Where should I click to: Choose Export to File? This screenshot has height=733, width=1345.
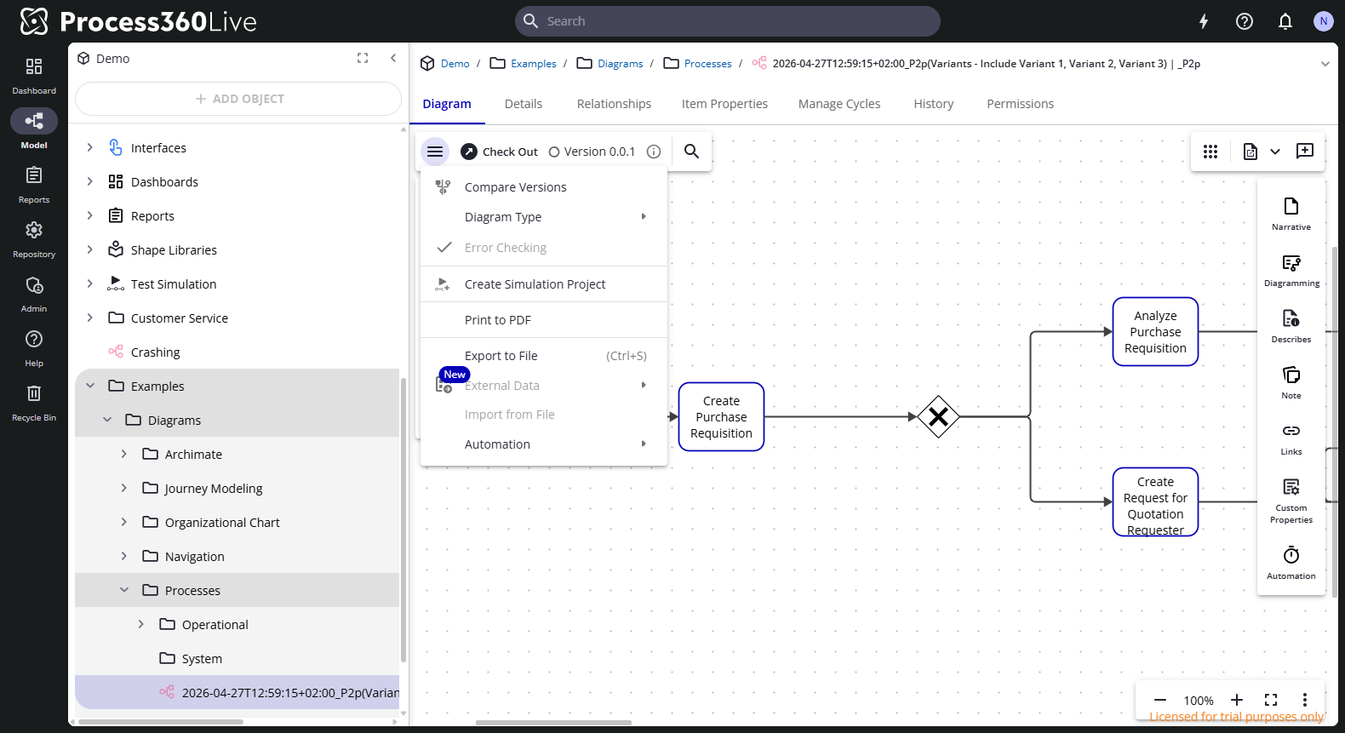[x=543, y=356]
